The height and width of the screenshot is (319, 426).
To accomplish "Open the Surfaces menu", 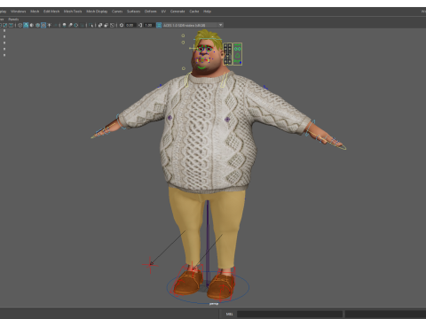I will pyautogui.click(x=133, y=12).
